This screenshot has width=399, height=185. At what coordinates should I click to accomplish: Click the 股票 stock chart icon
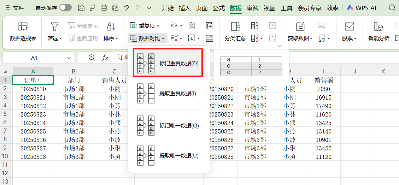coord(350,26)
